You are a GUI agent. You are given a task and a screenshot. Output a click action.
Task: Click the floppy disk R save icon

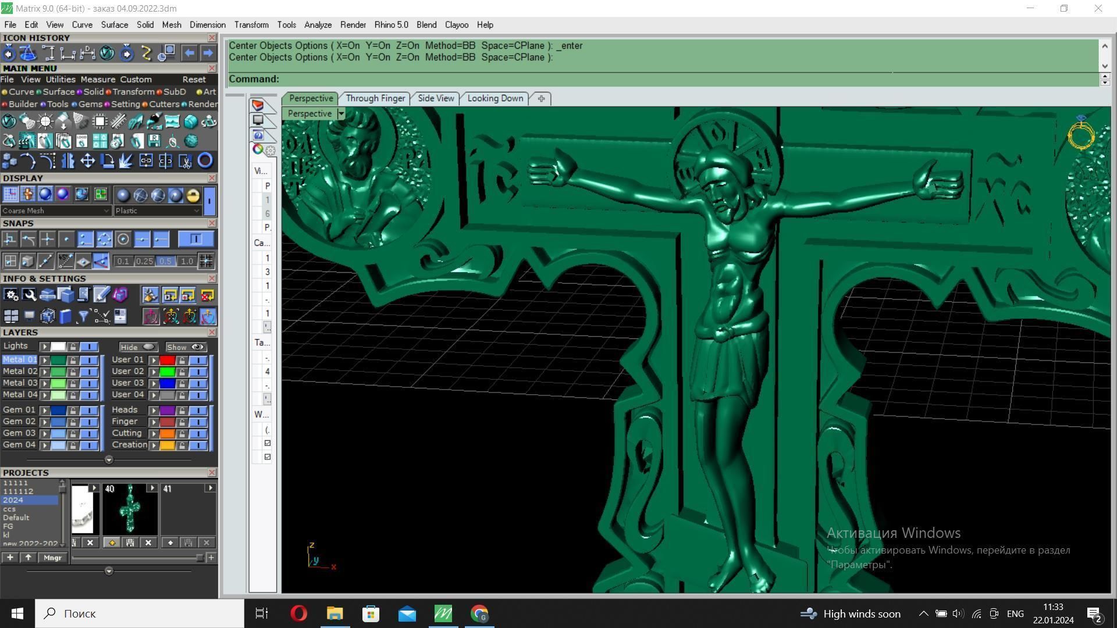[154, 141]
